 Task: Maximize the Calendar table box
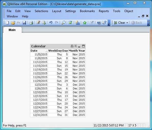click(x=83, y=46)
